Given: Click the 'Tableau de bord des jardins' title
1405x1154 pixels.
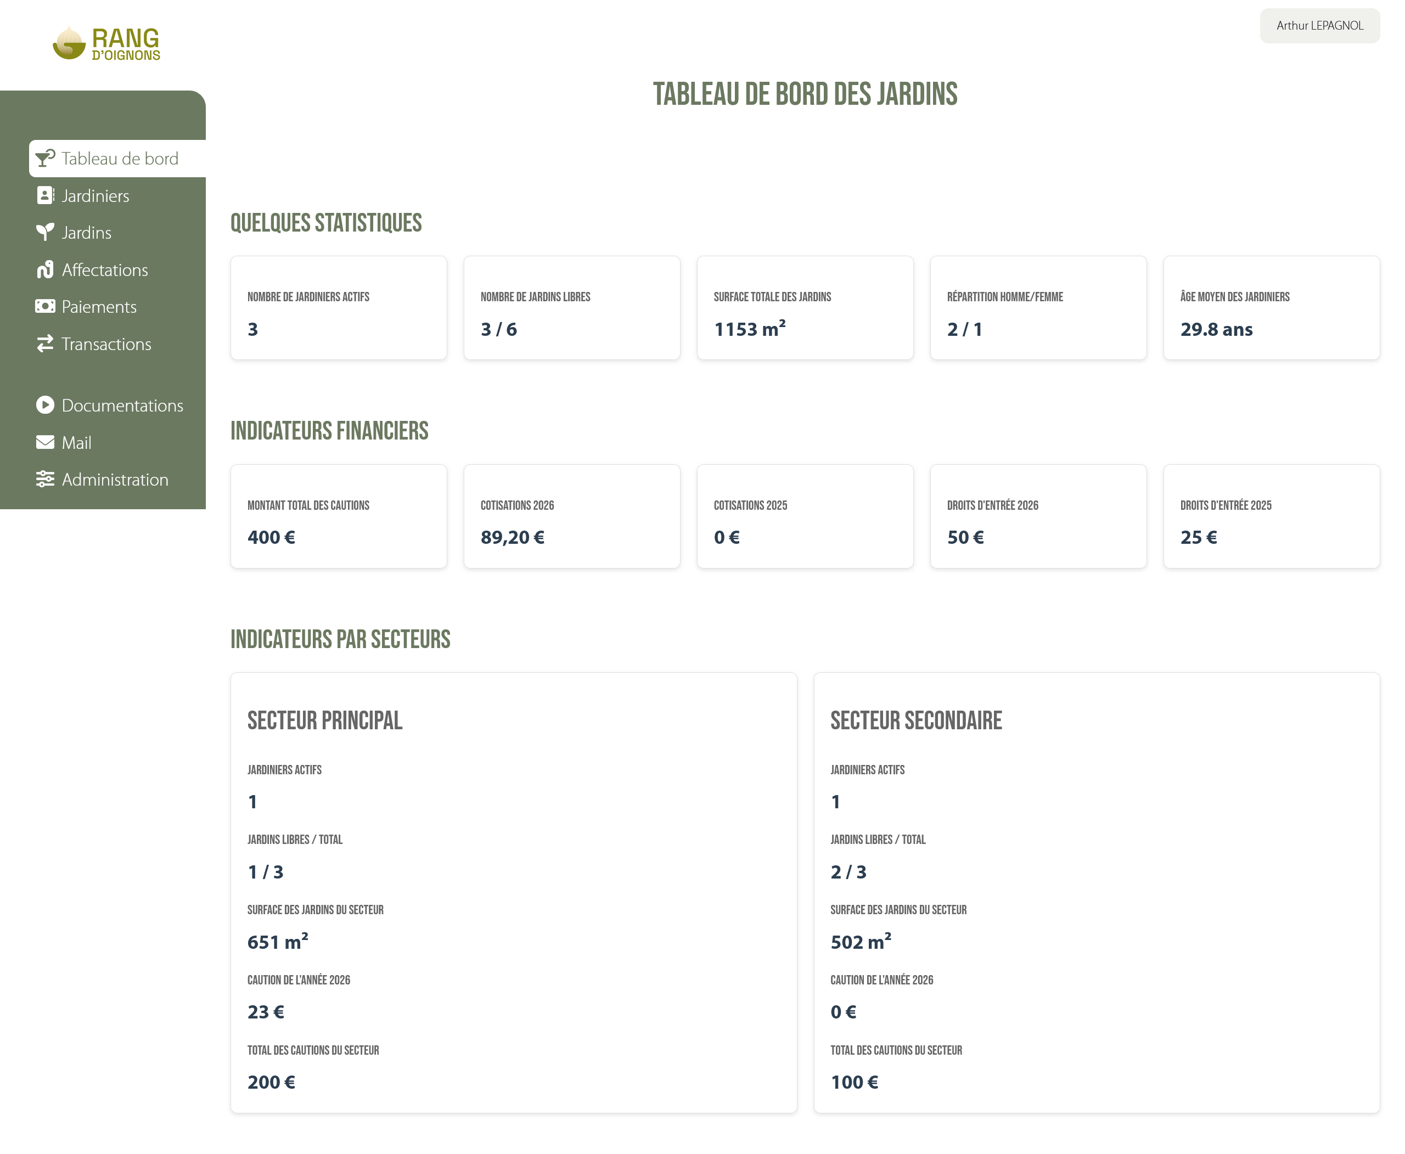Looking at the screenshot, I should pos(805,94).
